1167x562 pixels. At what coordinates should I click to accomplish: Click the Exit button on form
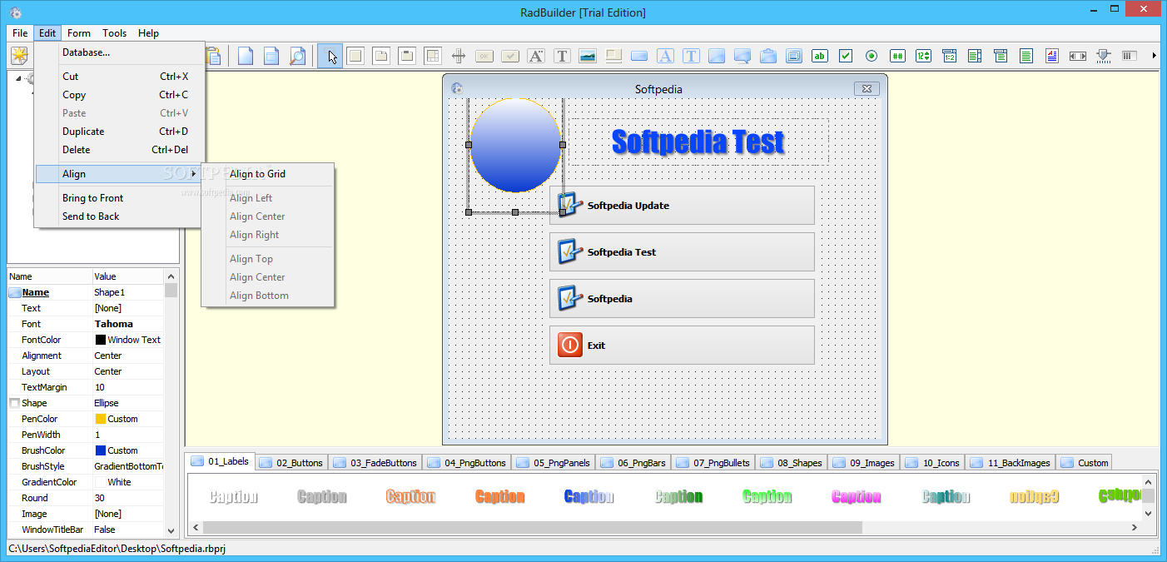pyautogui.click(x=682, y=346)
